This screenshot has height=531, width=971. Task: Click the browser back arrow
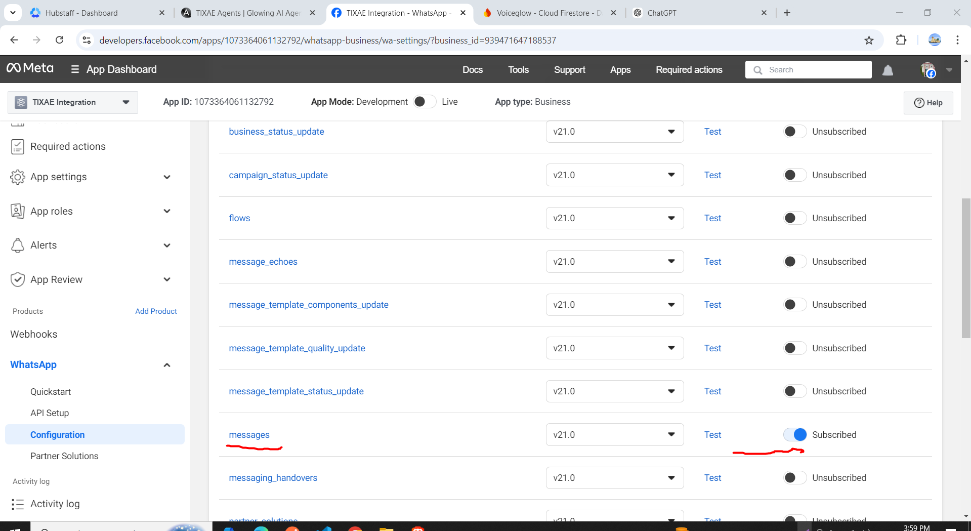[14, 40]
